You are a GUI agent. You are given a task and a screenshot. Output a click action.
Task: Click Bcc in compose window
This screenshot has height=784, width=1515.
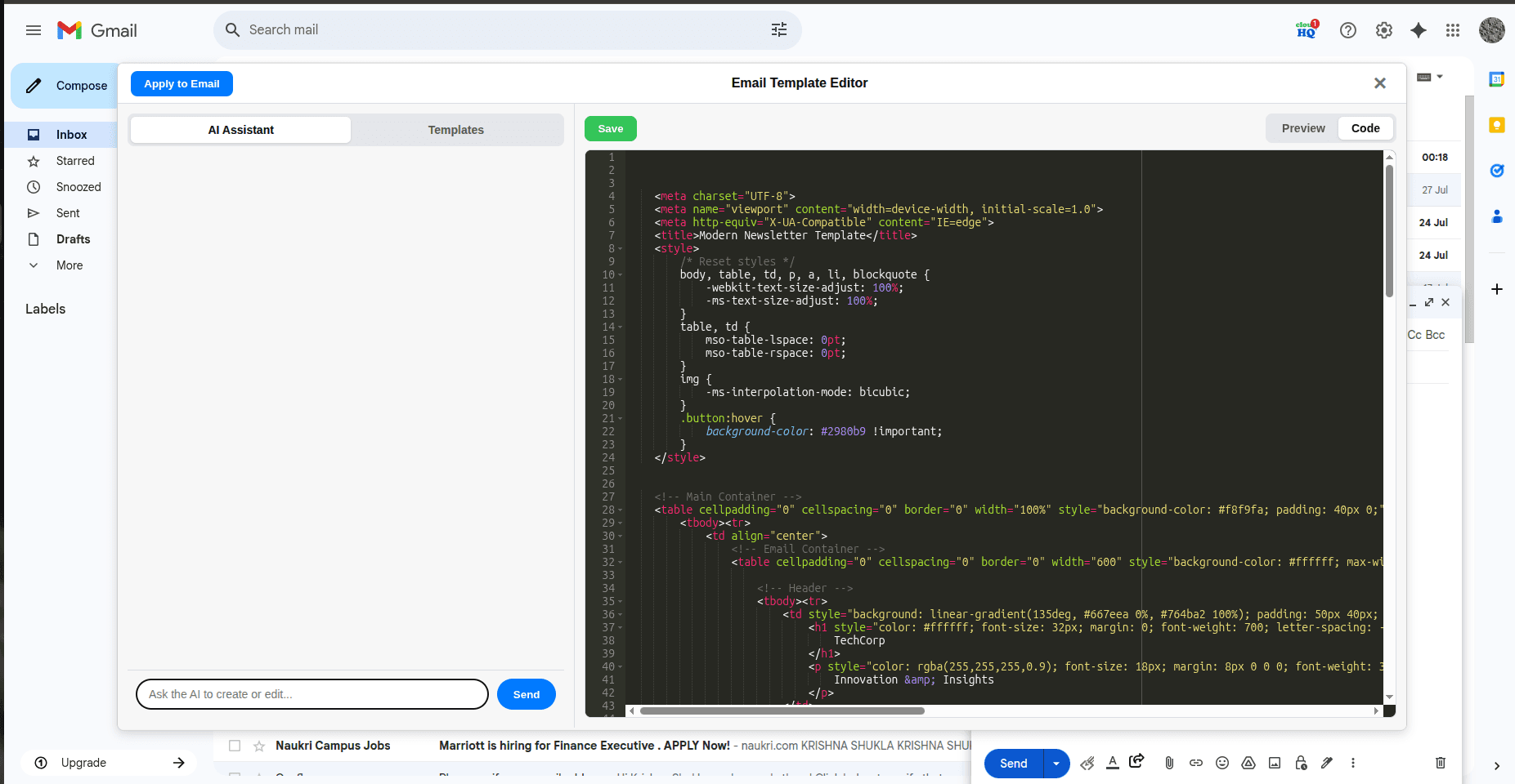1435,335
